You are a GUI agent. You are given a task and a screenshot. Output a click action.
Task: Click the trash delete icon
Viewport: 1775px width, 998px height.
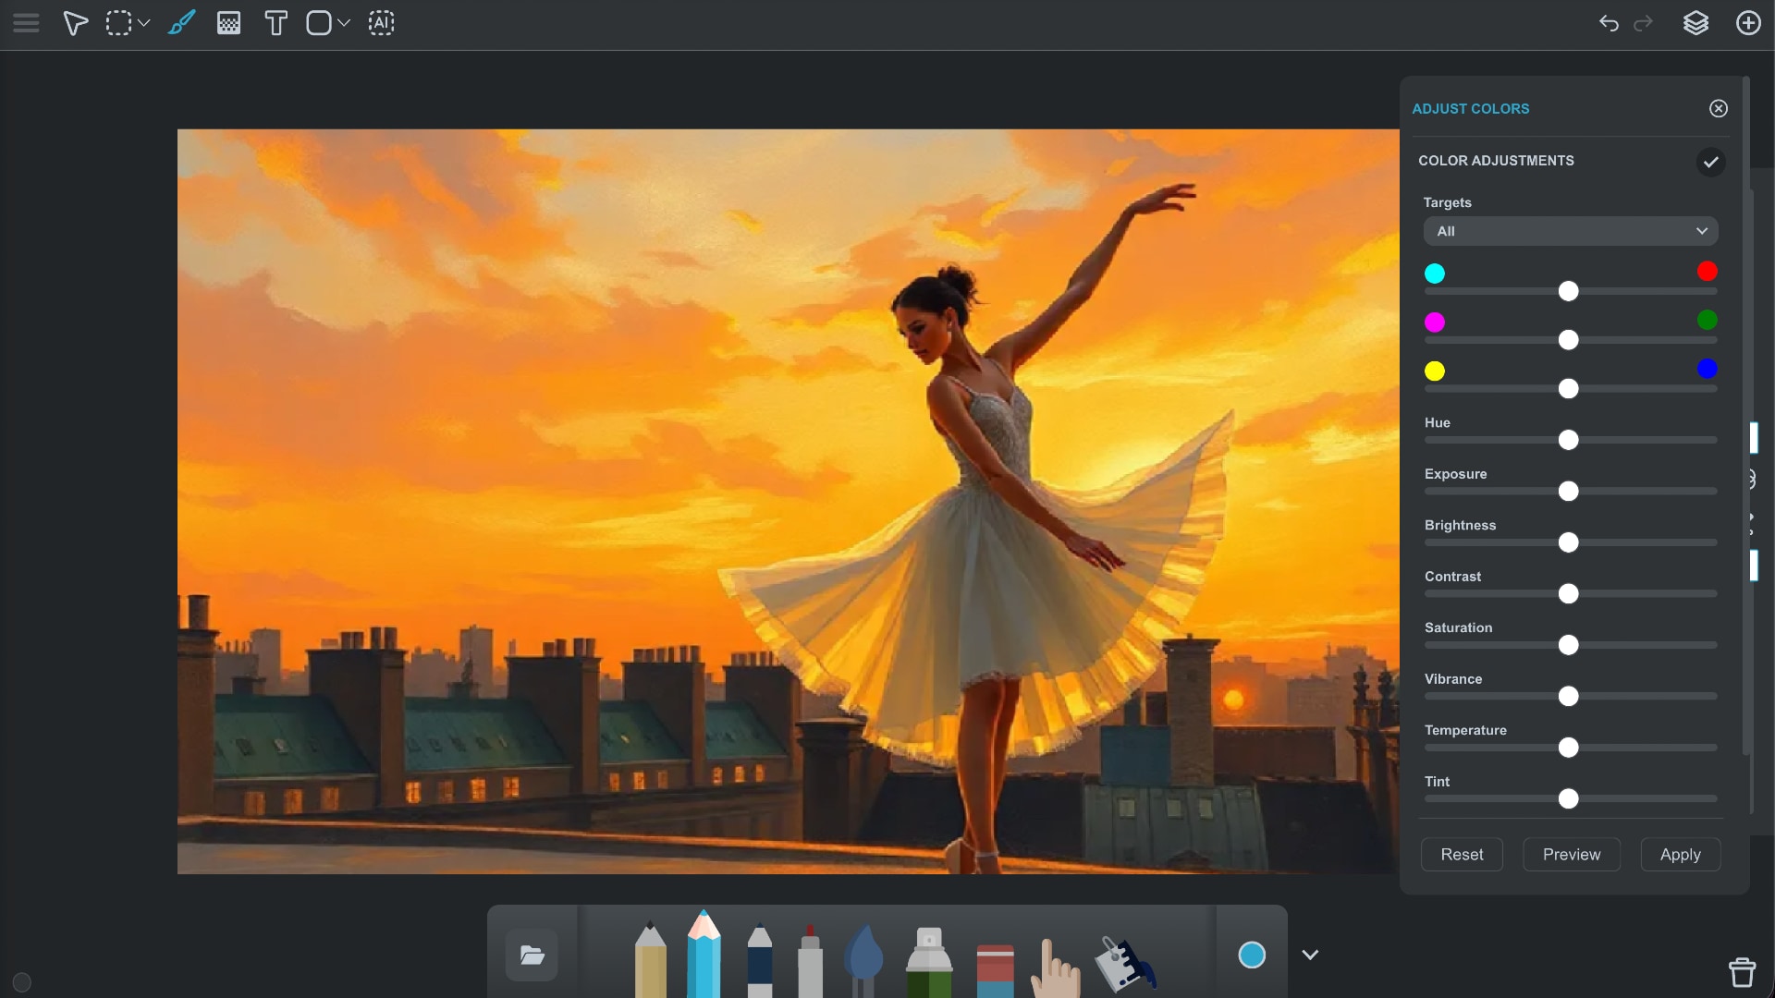(x=1743, y=972)
